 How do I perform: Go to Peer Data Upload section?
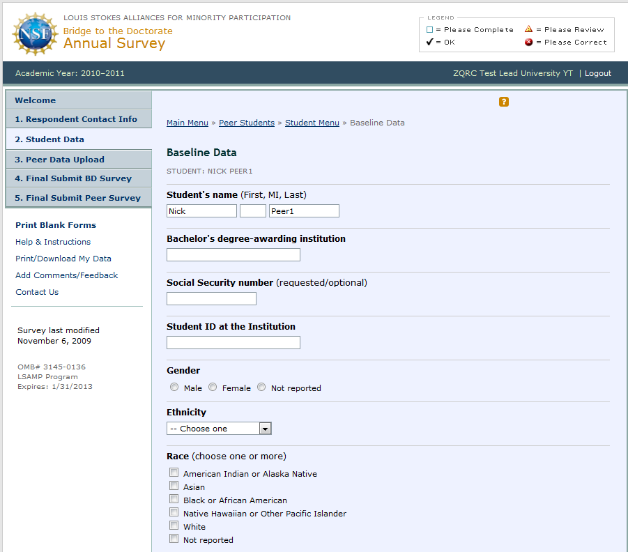click(x=59, y=160)
